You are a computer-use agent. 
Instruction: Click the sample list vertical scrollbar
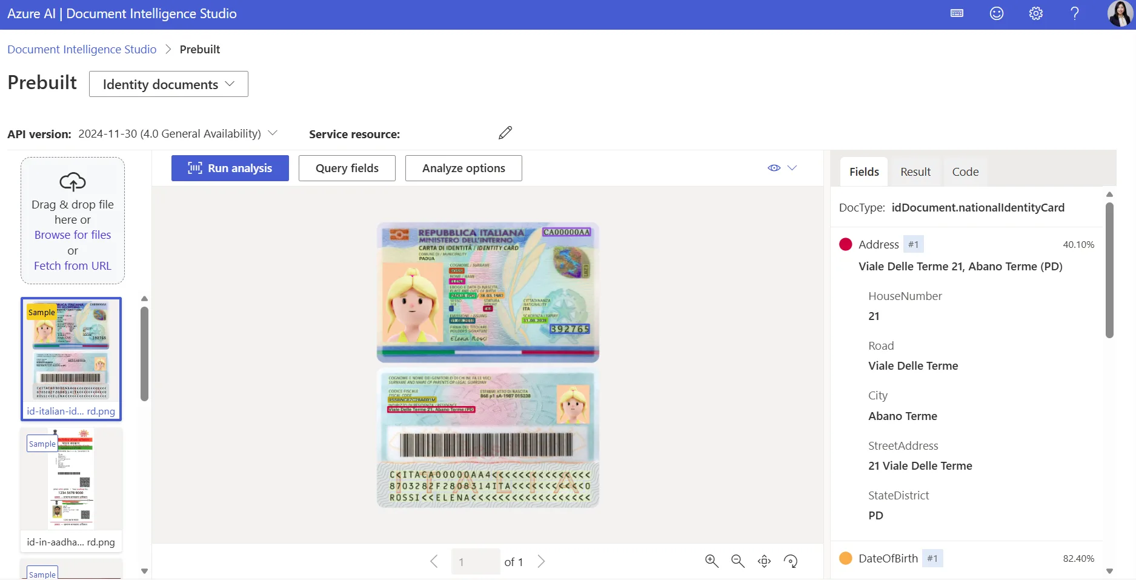click(144, 355)
